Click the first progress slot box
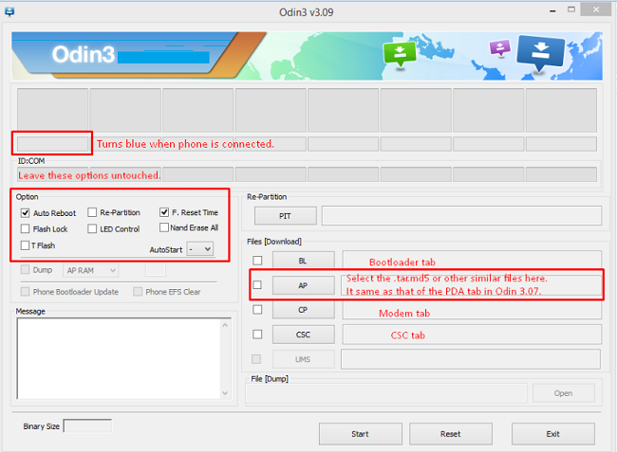The height and width of the screenshot is (452, 617). coord(52,110)
